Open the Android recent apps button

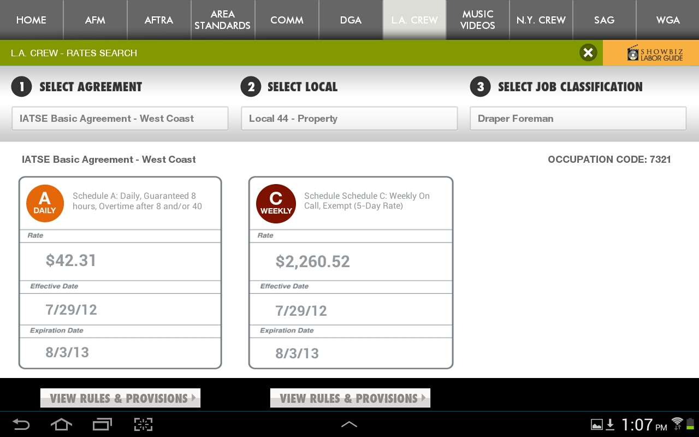[x=102, y=424]
